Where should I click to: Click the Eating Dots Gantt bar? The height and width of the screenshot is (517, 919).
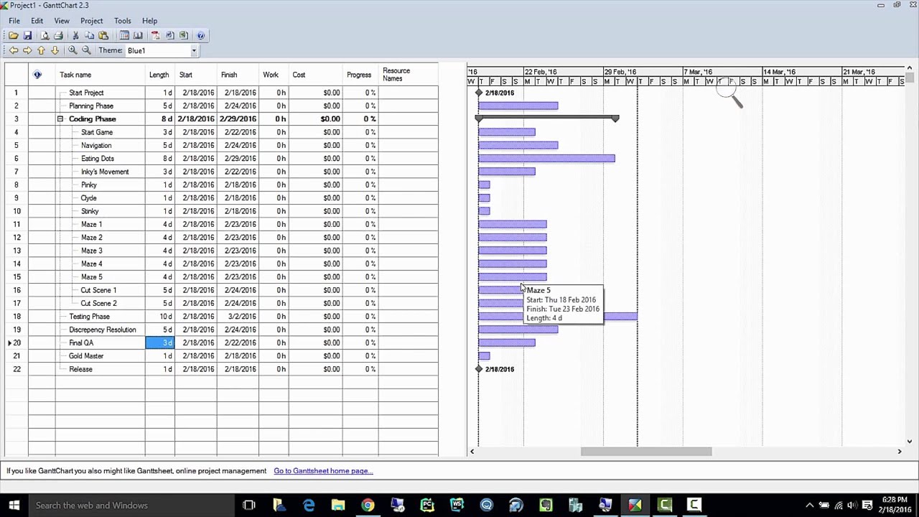coord(546,158)
